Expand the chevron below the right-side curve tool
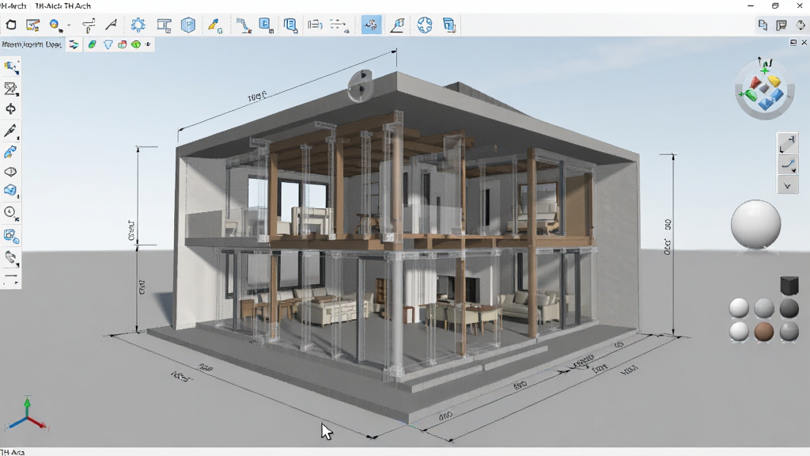 coord(787,186)
